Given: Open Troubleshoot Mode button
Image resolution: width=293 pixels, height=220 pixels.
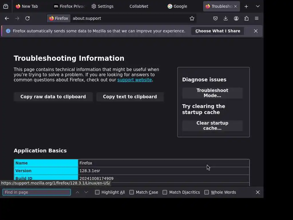Looking at the screenshot, I should point(213,93).
